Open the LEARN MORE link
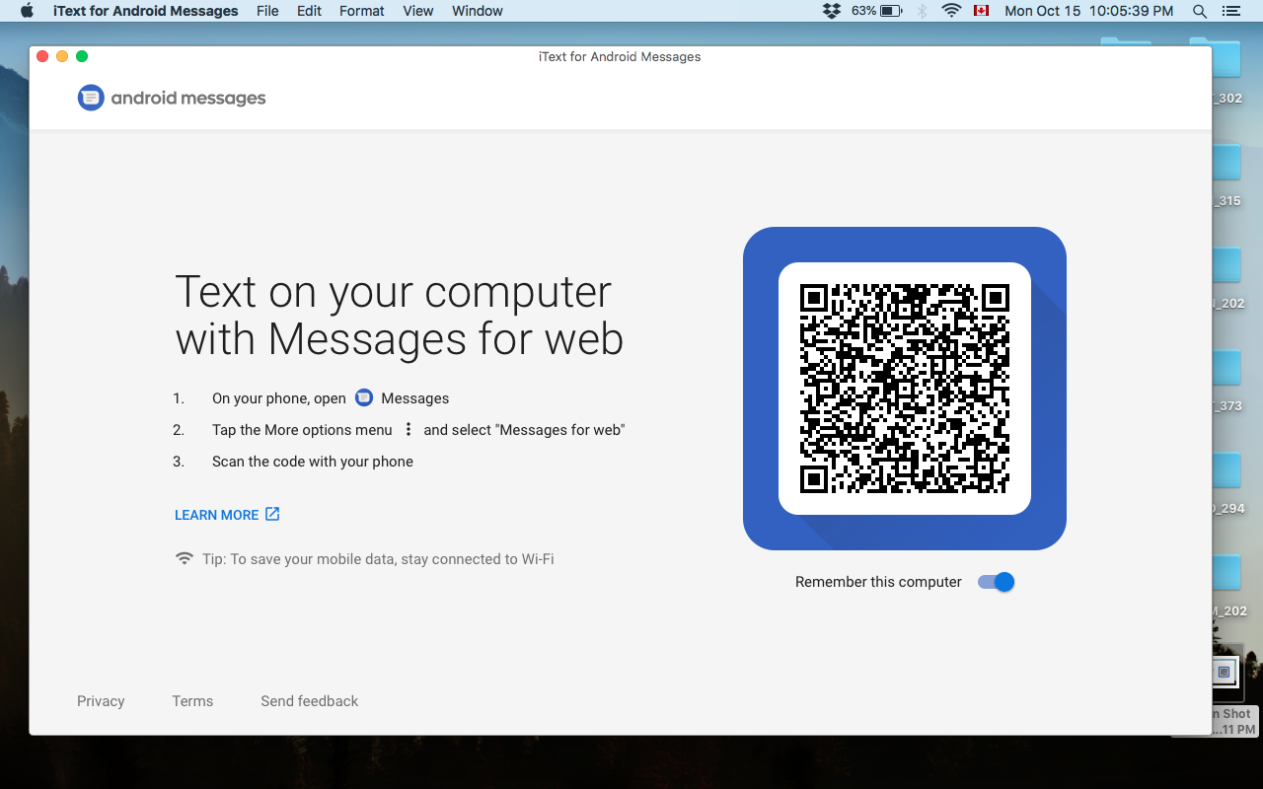Image resolution: width=1263 pixels, height=789 pixels. pyautogui.click(x=227, y=515)
